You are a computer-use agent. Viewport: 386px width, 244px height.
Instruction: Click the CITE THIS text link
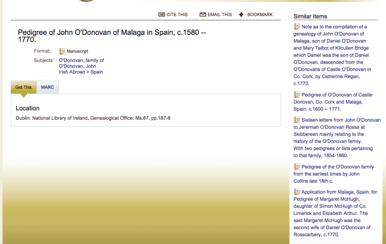177,15
